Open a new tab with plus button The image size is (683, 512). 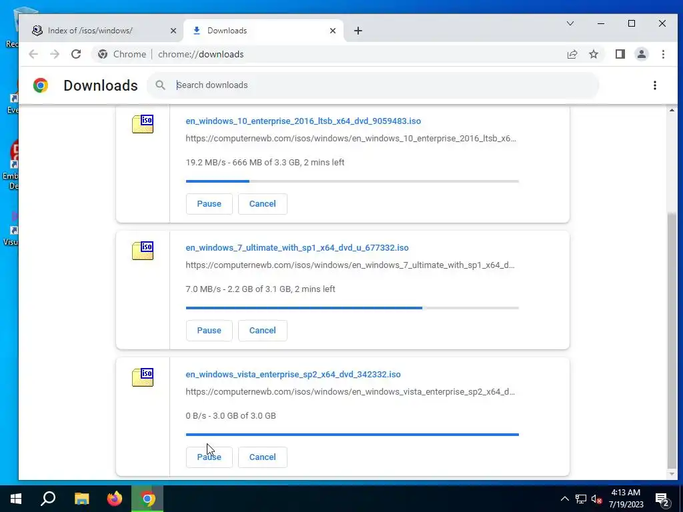point(358,31)
